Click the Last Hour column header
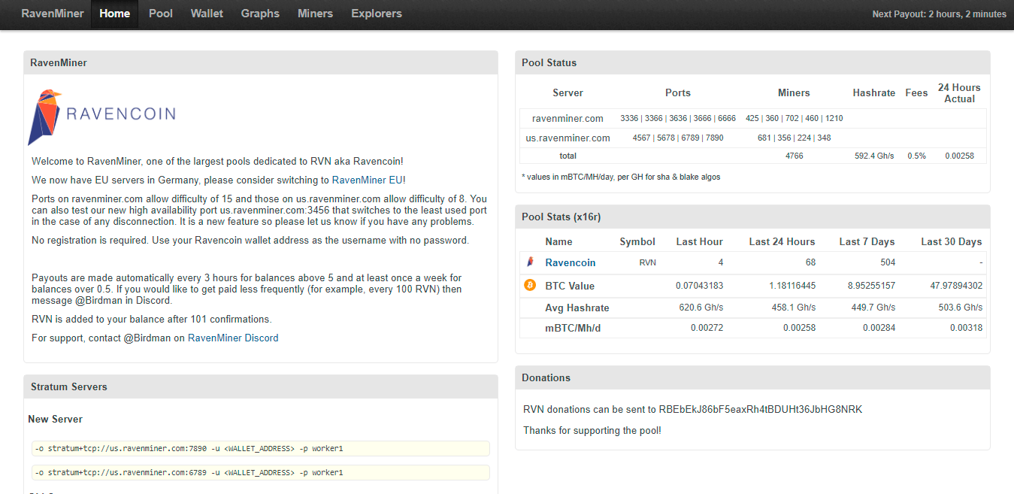The width and height of the screenshot is (1014, 494). tap(699, 241)
